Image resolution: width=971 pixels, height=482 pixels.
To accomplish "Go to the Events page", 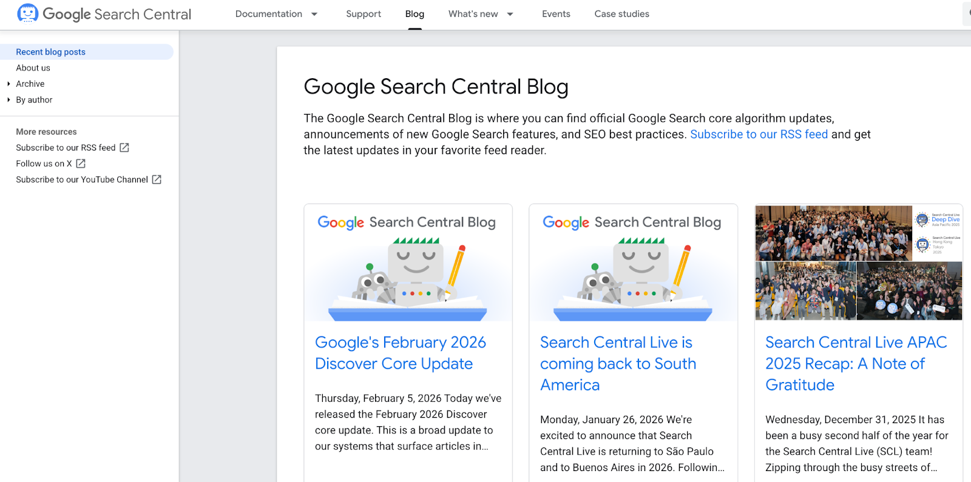I will click(555, 13).
